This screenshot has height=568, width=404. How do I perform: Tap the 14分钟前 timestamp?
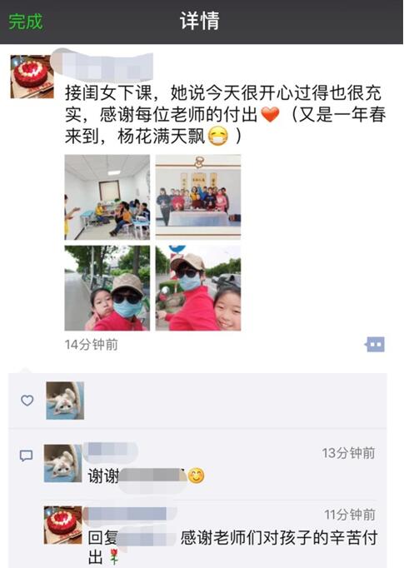click(x=92, y=345)
